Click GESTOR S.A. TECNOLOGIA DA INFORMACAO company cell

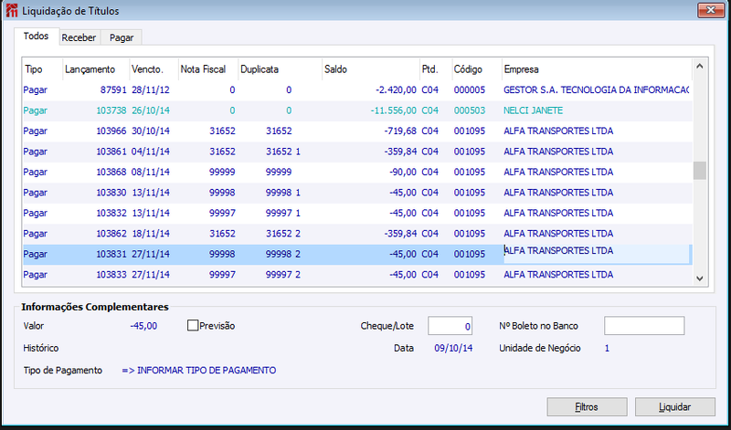(x=597, y=89)
